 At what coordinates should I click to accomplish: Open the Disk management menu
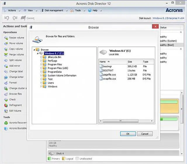(53, 10)
